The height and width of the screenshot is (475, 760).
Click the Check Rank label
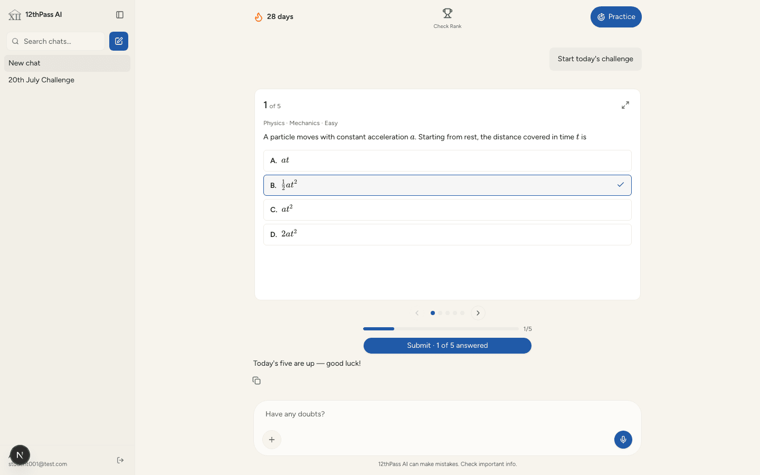[448, 26]
